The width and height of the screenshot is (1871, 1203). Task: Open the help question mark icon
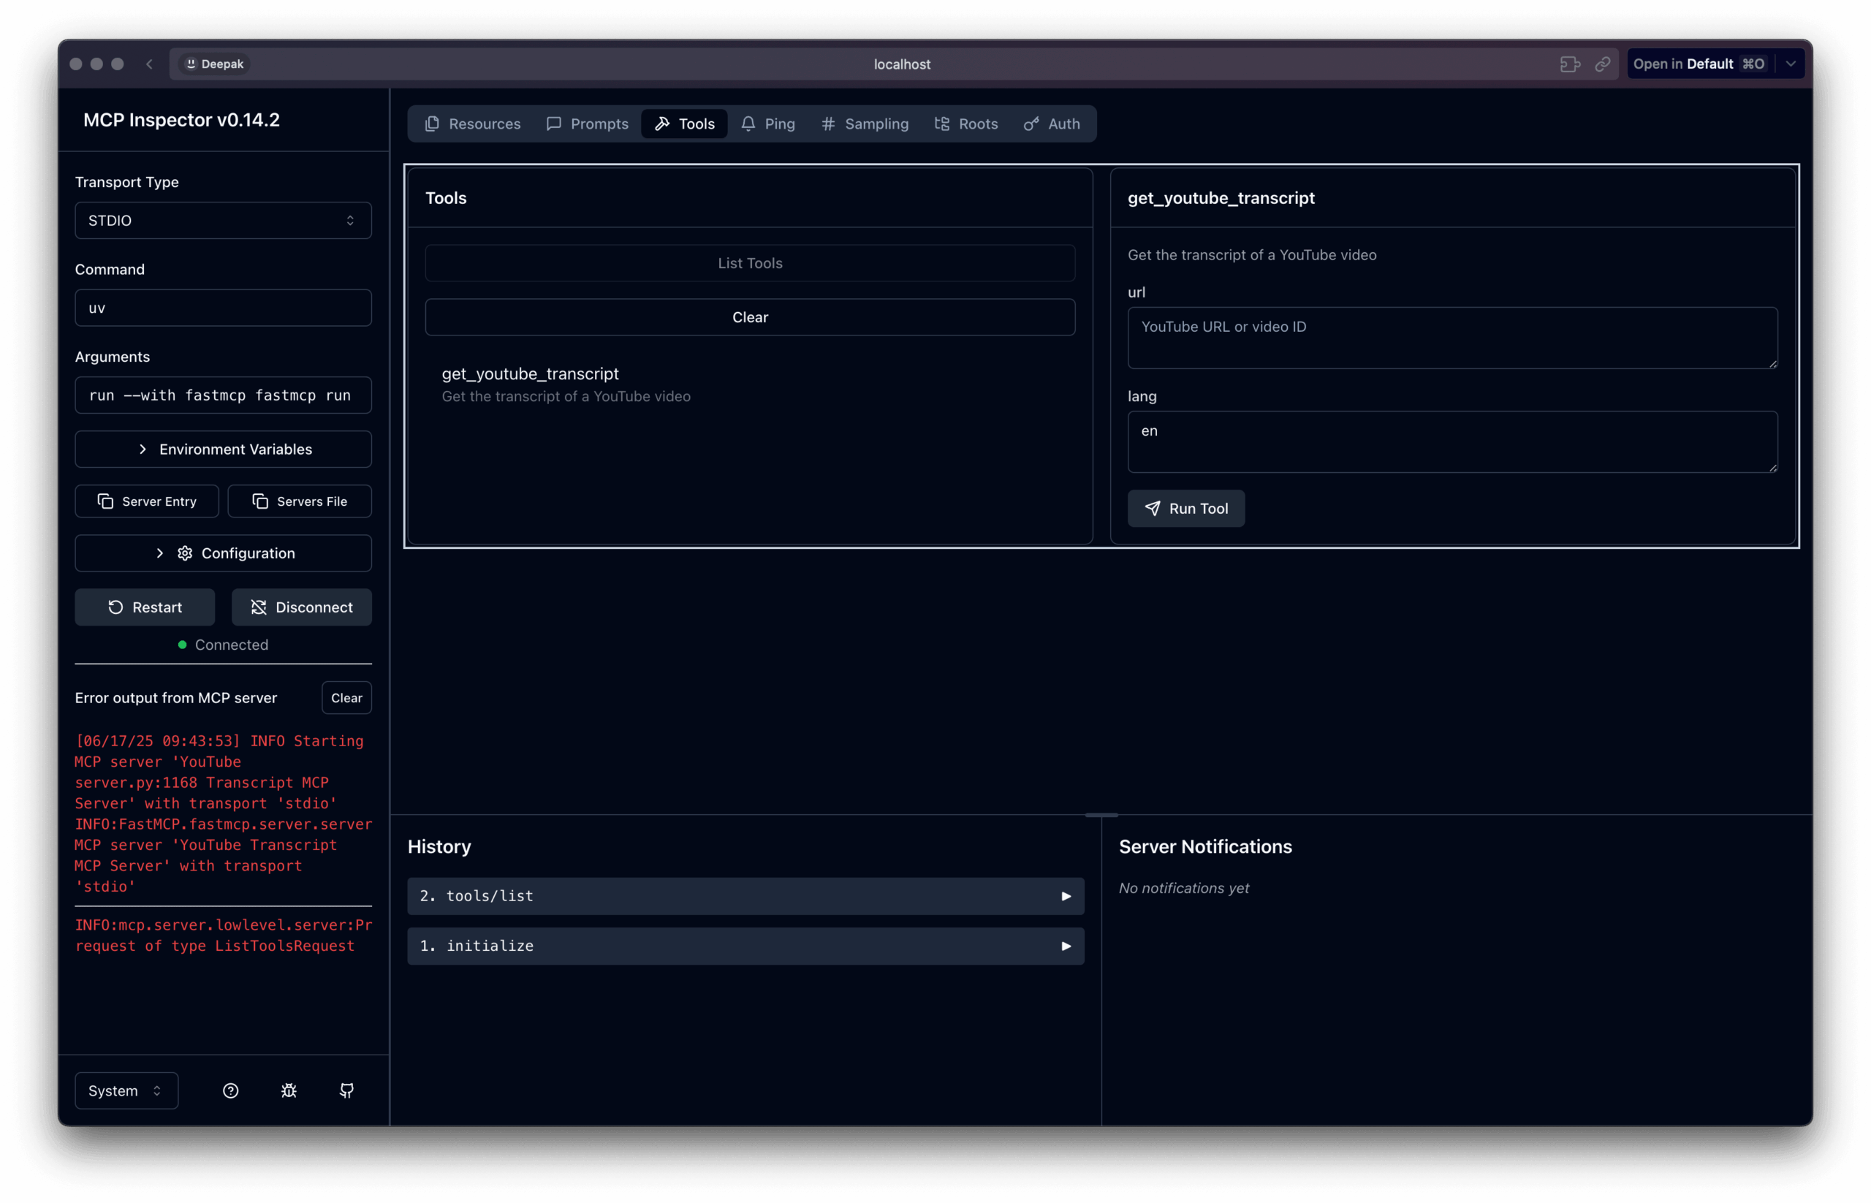tap(230, 1090)
